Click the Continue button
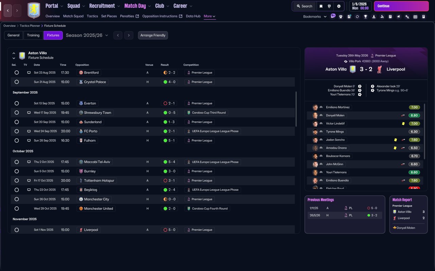The width and height of the screenshot is (435, 271). (401, 6)
